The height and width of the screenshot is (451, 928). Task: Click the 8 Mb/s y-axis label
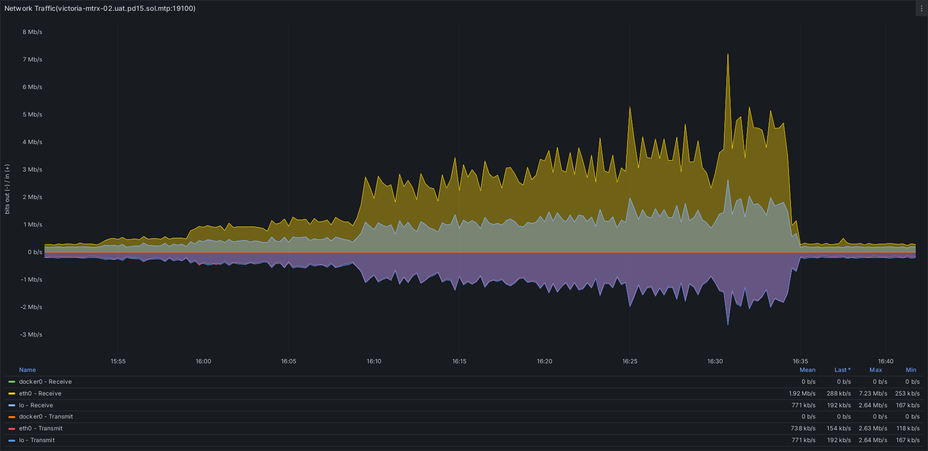tap(32, 32)
